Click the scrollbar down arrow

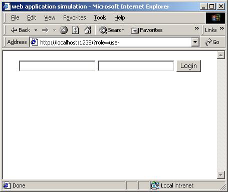[x=220, y=175]
